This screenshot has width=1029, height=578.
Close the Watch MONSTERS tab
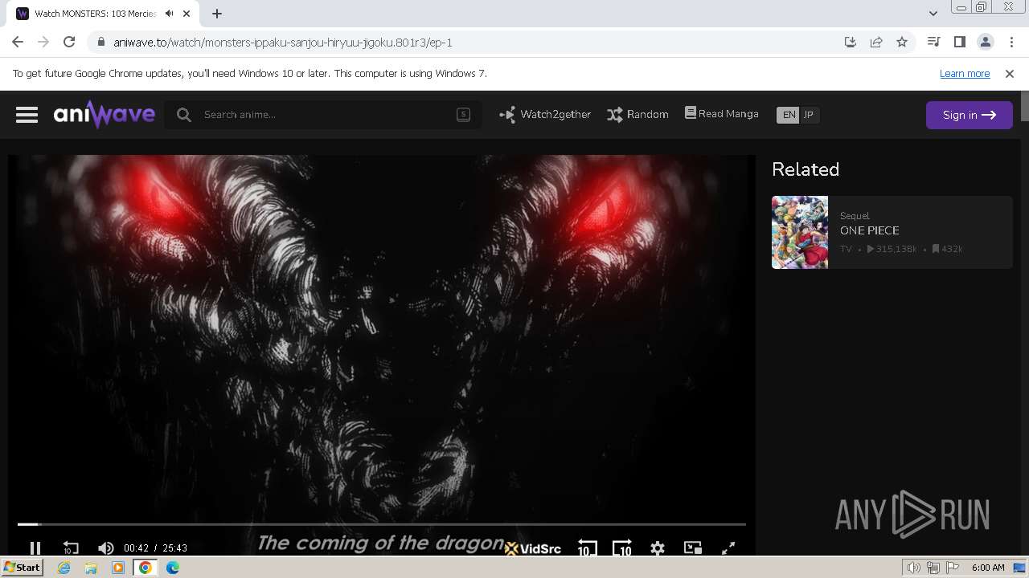click(188, 14)
